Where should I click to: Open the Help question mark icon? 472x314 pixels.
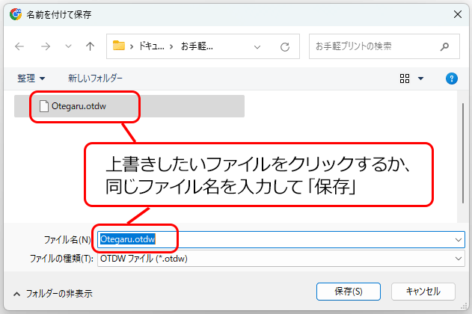tap(451, 78)
